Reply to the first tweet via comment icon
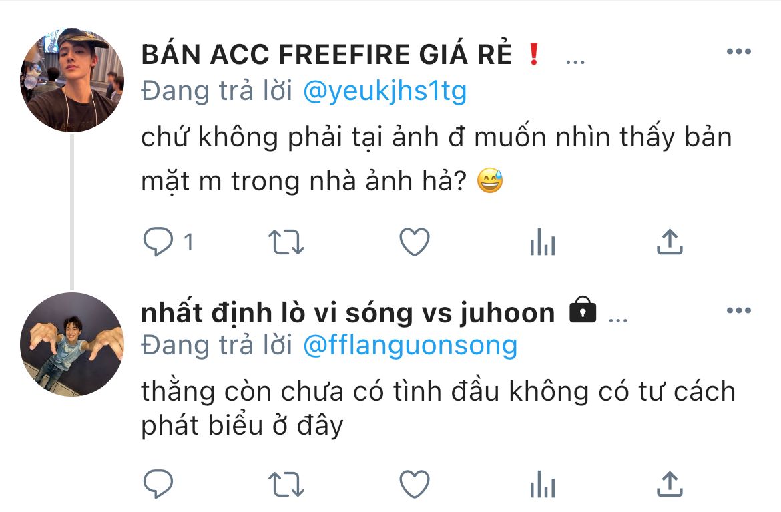Image resolution: width=781 pixels, height=512 pixels. pyautogui.click(x=158, y=242)
